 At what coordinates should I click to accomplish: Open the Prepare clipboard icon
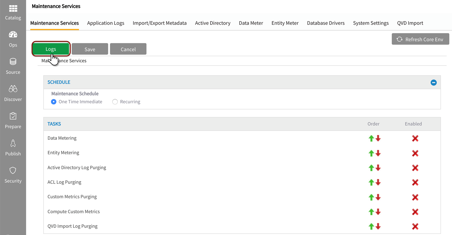(x=13, y=116)
